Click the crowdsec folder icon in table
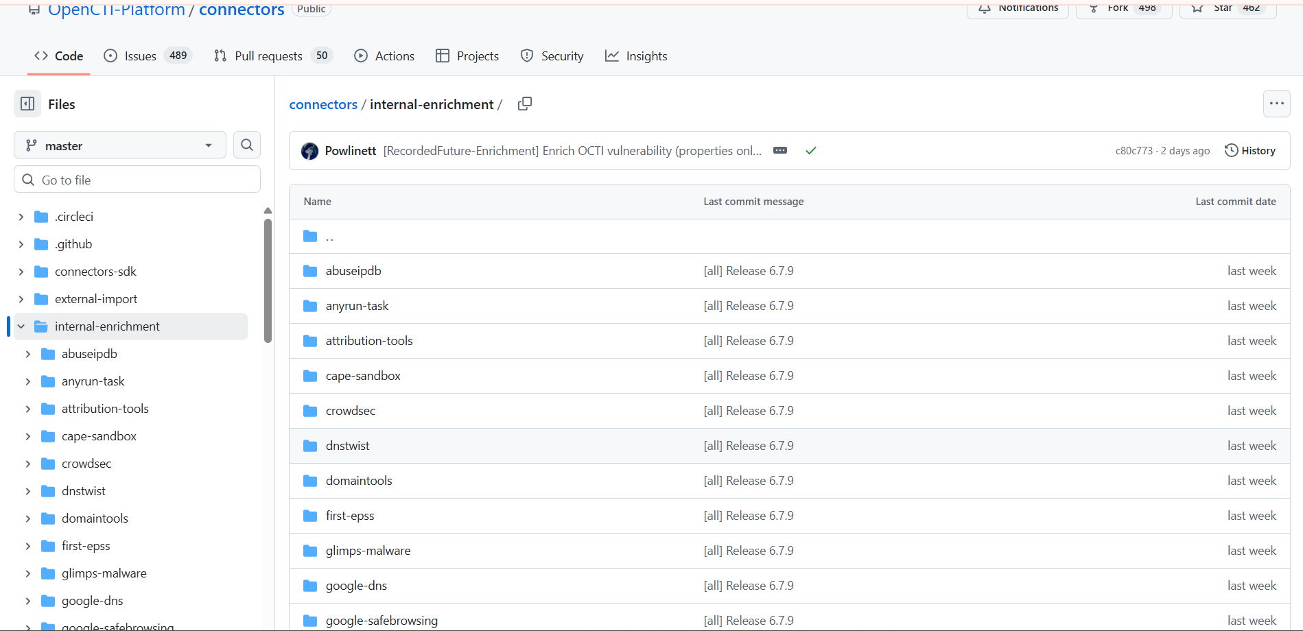The height and width of the screenshot is (631, 1303). pos(310,411)
